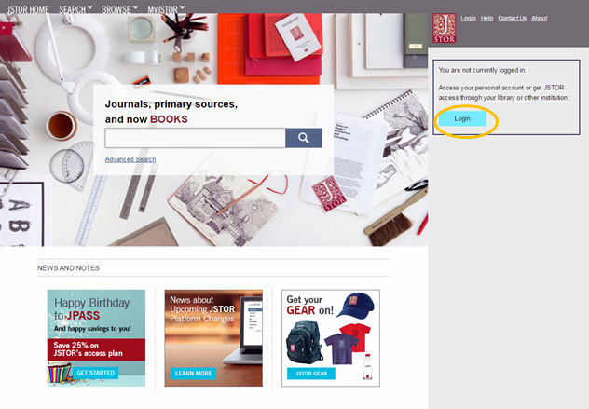Open the Get your GEAR on banner

click(331, 338)
